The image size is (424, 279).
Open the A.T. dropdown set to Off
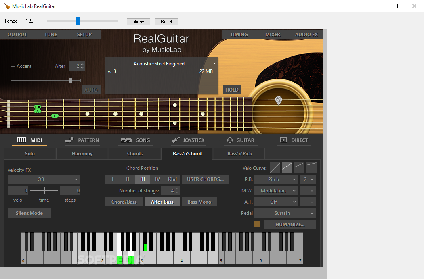276,202
